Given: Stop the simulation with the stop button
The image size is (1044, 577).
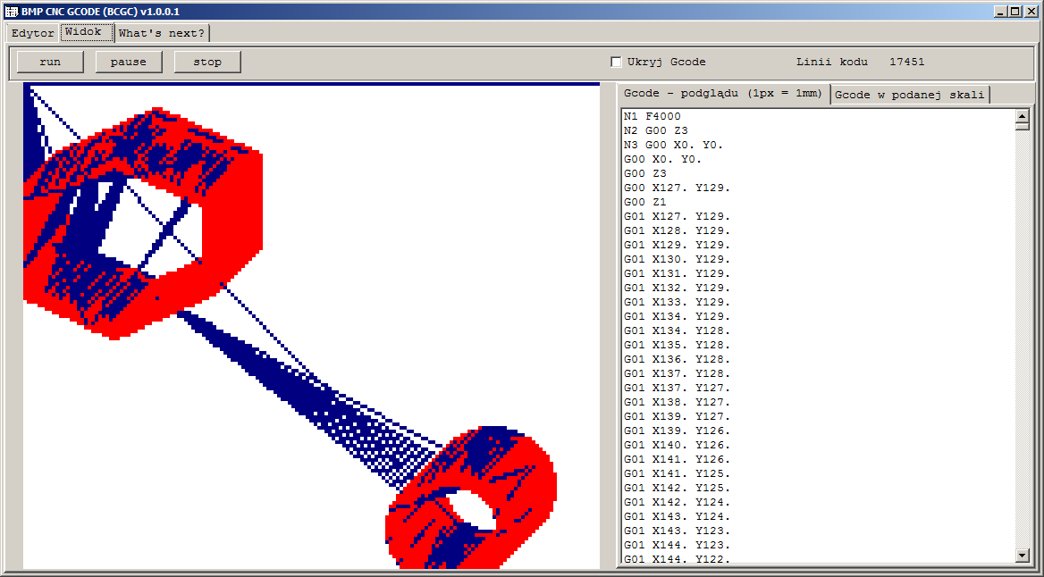Looking at the screenshot, I should click(207, 62).
